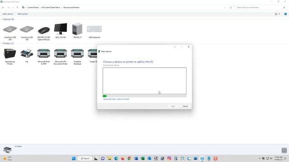
Task: Go back using the Back arrow
Action: click(x=3, y=8)
